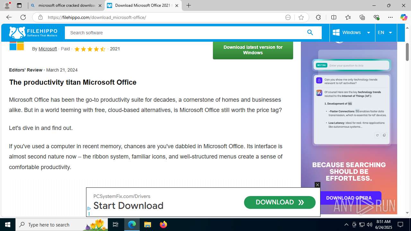Open the tab actions menu icon

coord(19,5)
